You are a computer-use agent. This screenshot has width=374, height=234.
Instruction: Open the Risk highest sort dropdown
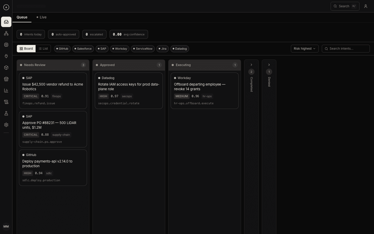[x=305, y=49]
